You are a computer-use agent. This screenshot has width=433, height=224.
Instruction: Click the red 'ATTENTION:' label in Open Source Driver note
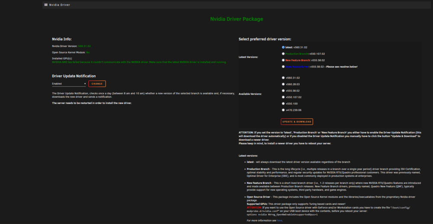[x=254, y=207]
